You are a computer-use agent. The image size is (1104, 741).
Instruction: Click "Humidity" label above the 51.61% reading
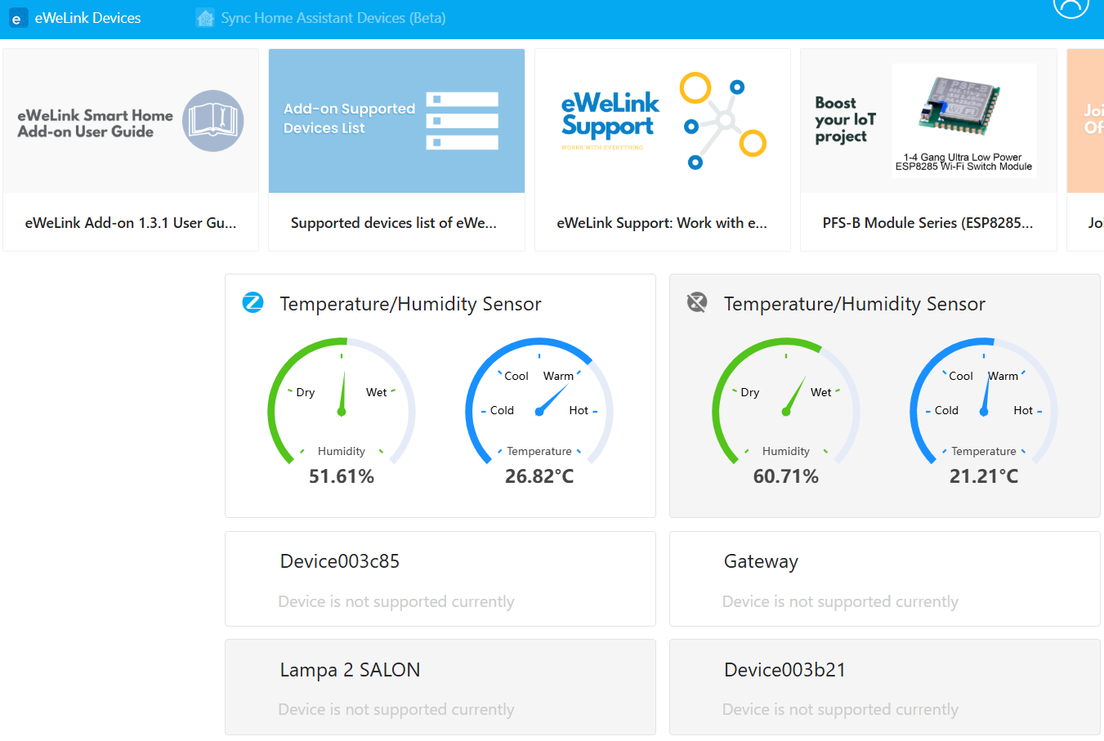tap(342, 451)
